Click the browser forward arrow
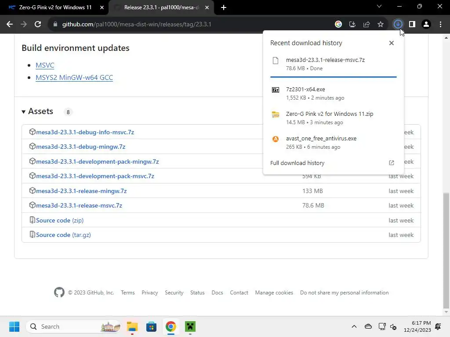 [24, 25]
